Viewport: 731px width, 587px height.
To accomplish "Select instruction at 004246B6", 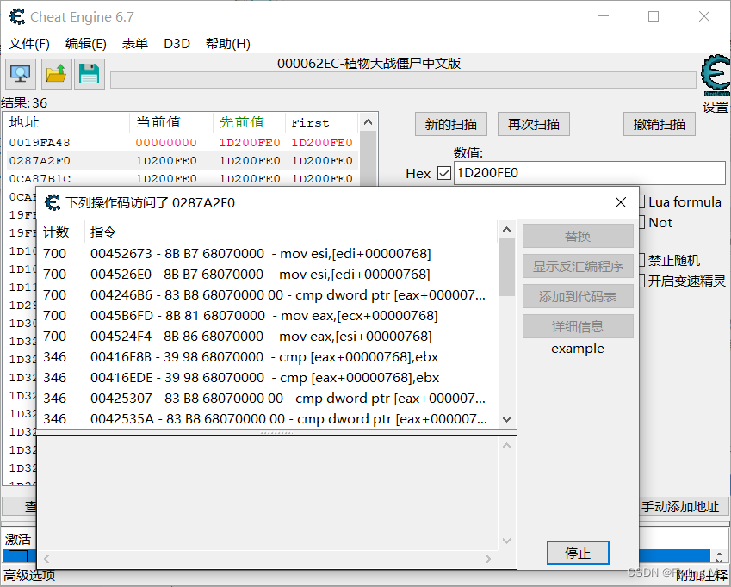I will click(268, 295).
